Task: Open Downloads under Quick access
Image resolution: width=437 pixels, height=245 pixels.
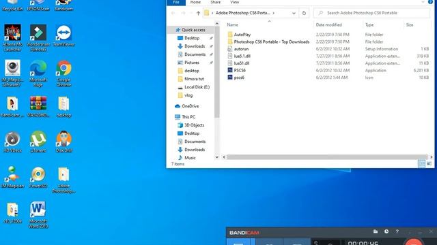Action: [x=195, y=46]
